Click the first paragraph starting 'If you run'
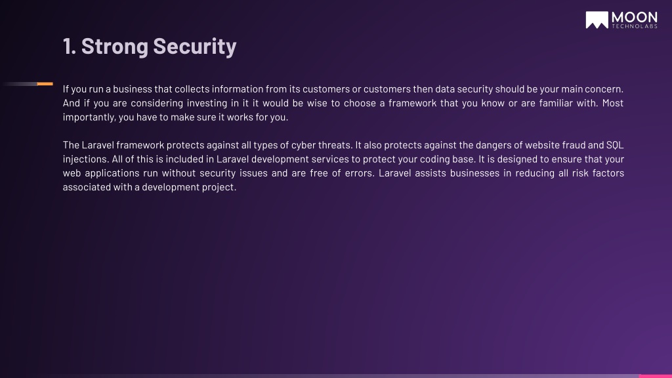The image size is (672, 378). (343, 103)
